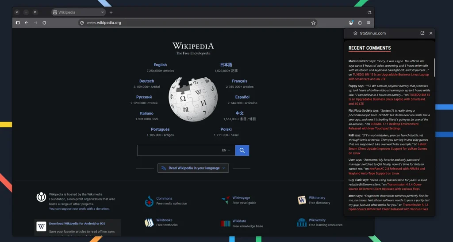Go back using the back arrow

[x=27, y=23]
